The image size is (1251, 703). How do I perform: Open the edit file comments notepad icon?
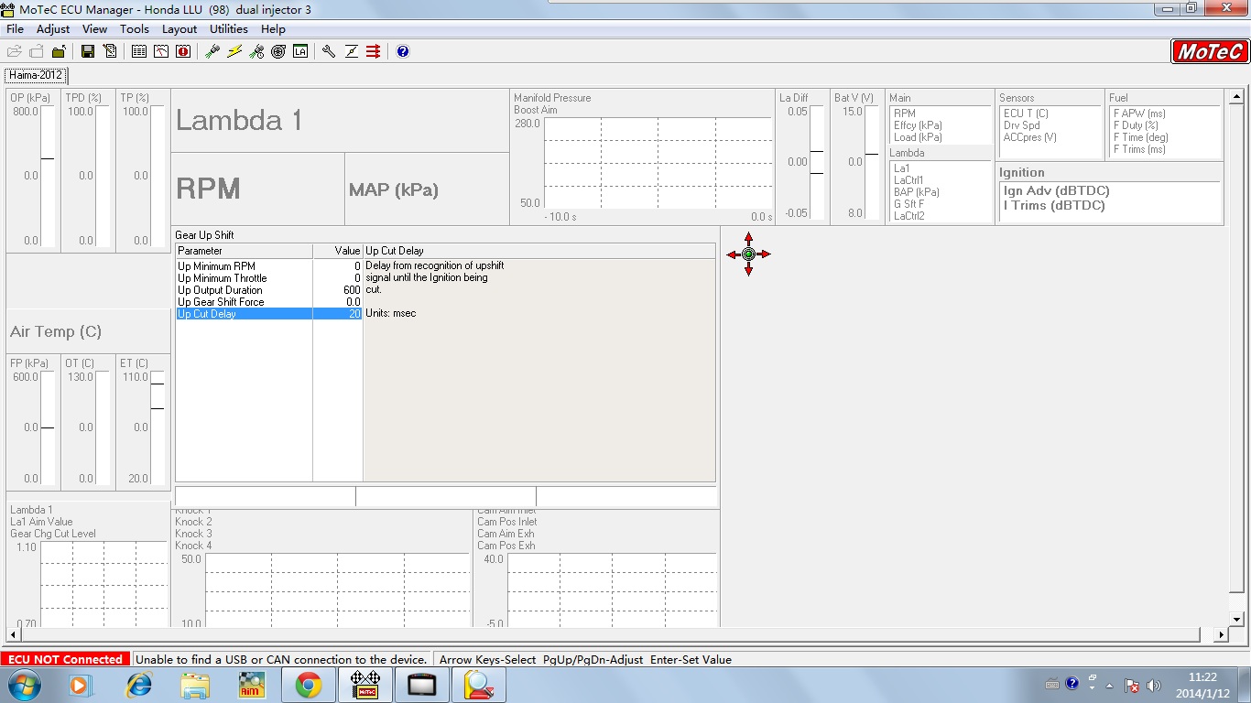coord(110,51)
